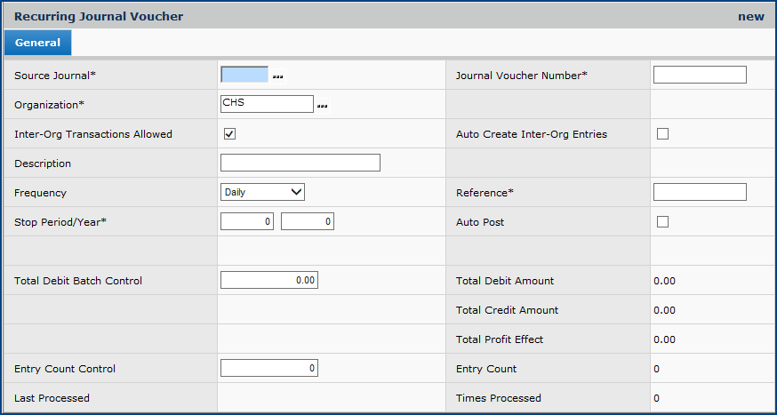777x415 pixels.
Task: Click the Total Profit Effect value
Action: (x=664, y=339)
